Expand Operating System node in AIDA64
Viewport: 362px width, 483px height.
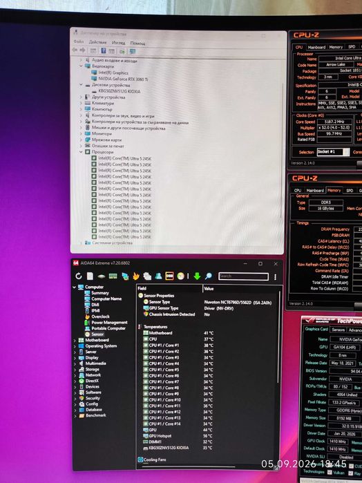coord(75,346)
